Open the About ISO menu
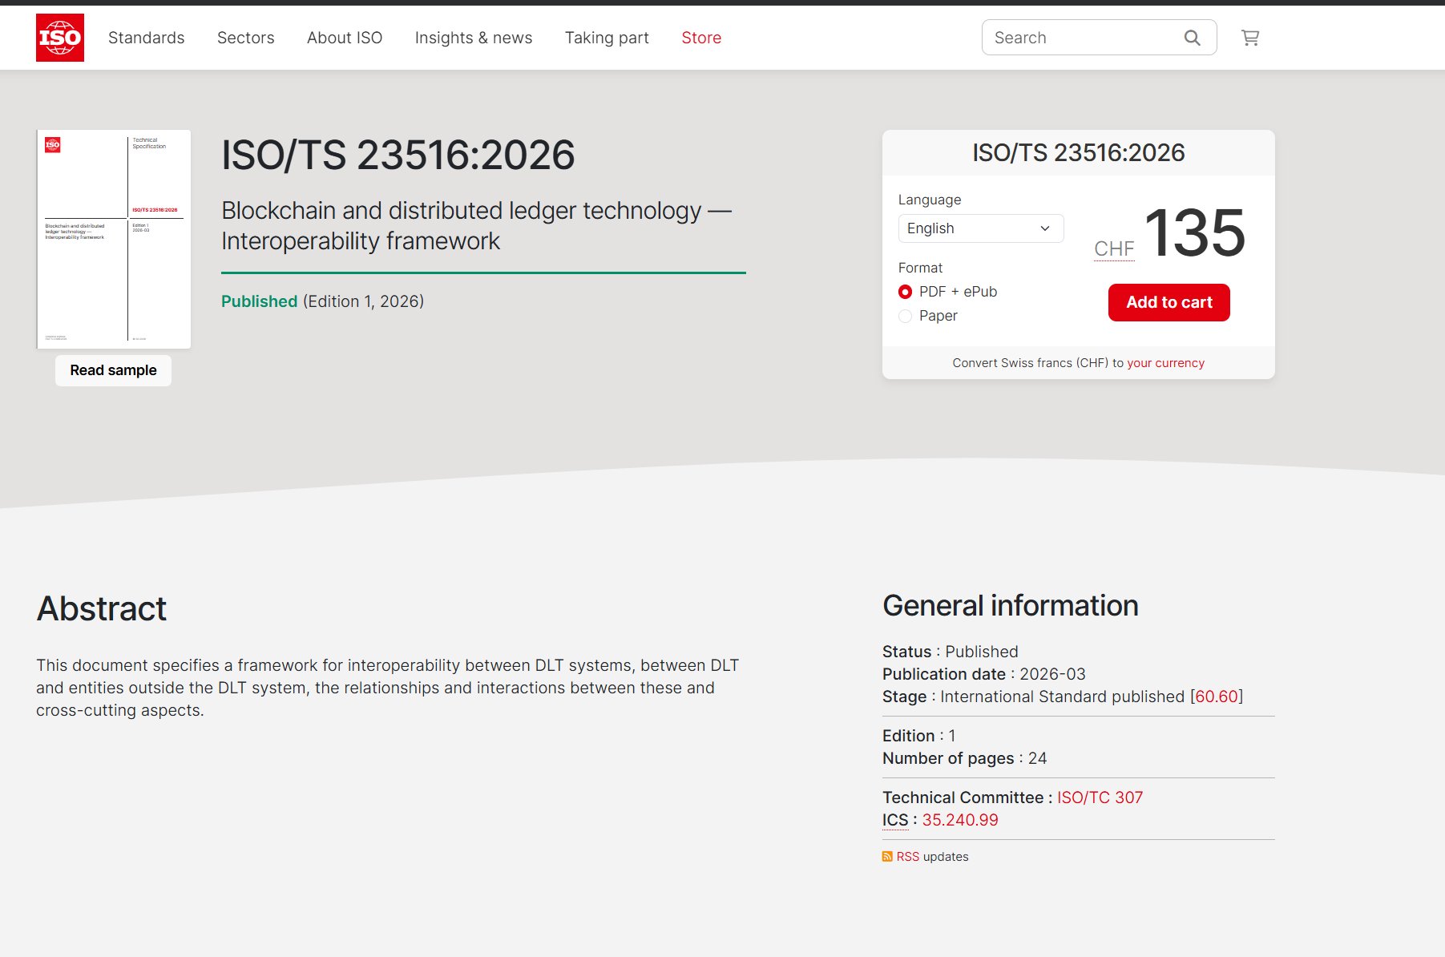The height and width of the screenshot is (957, 1445). (x=345, y=38)
